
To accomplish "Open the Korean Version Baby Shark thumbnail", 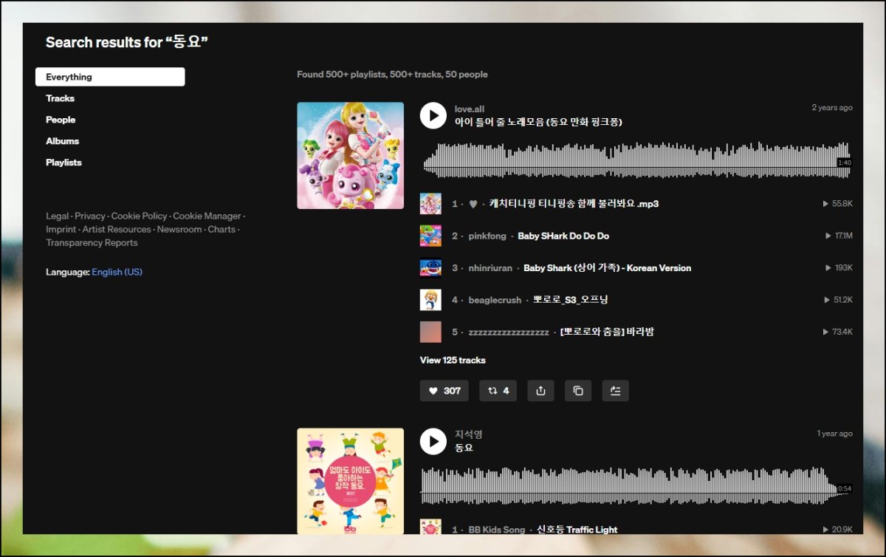I will [x=430, y=268].
